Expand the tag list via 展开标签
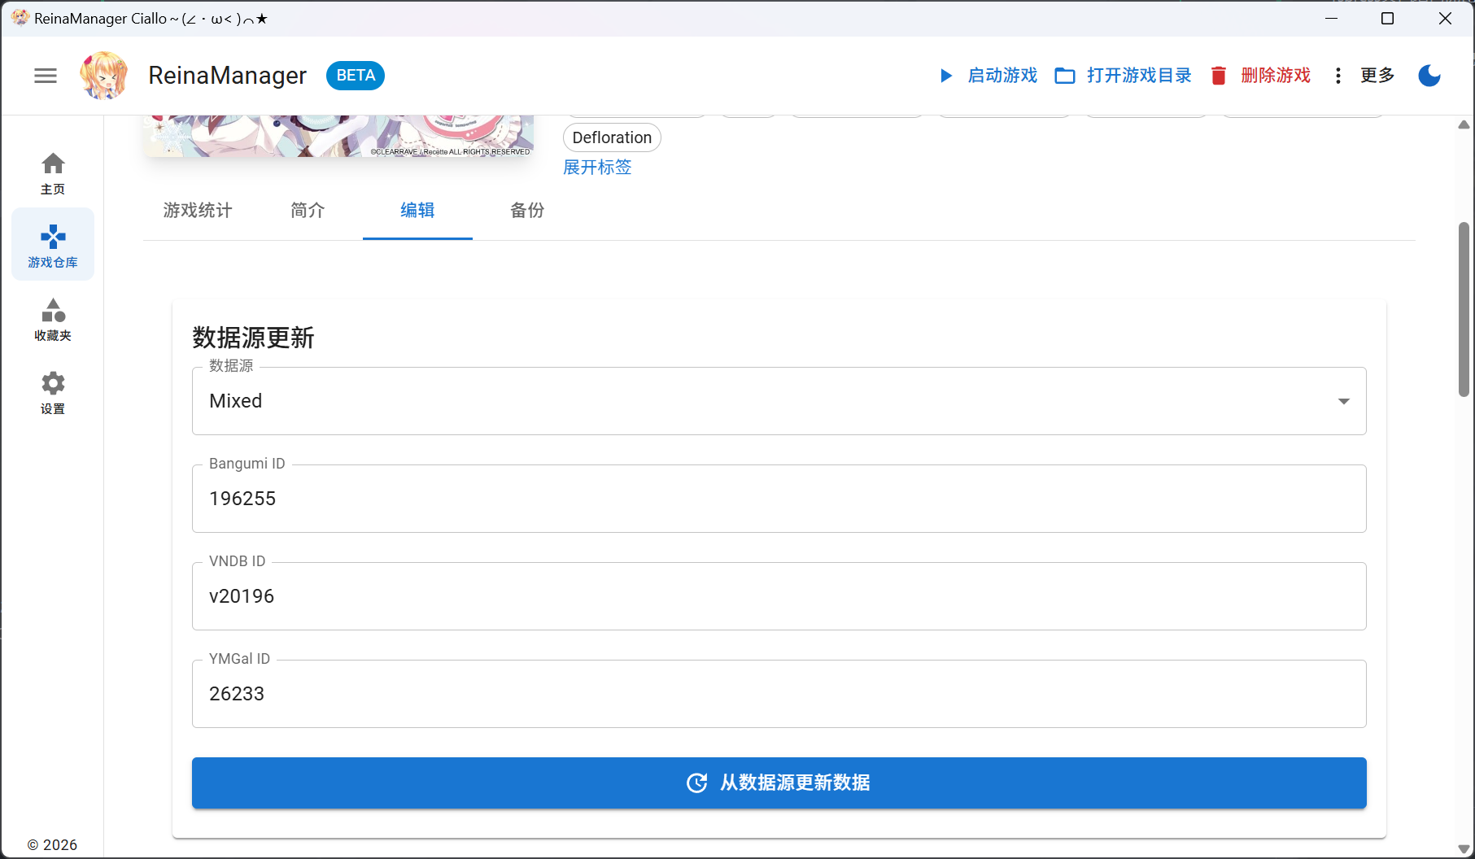The height and width of the screenshot is (859, 1475). coord(597,168)
